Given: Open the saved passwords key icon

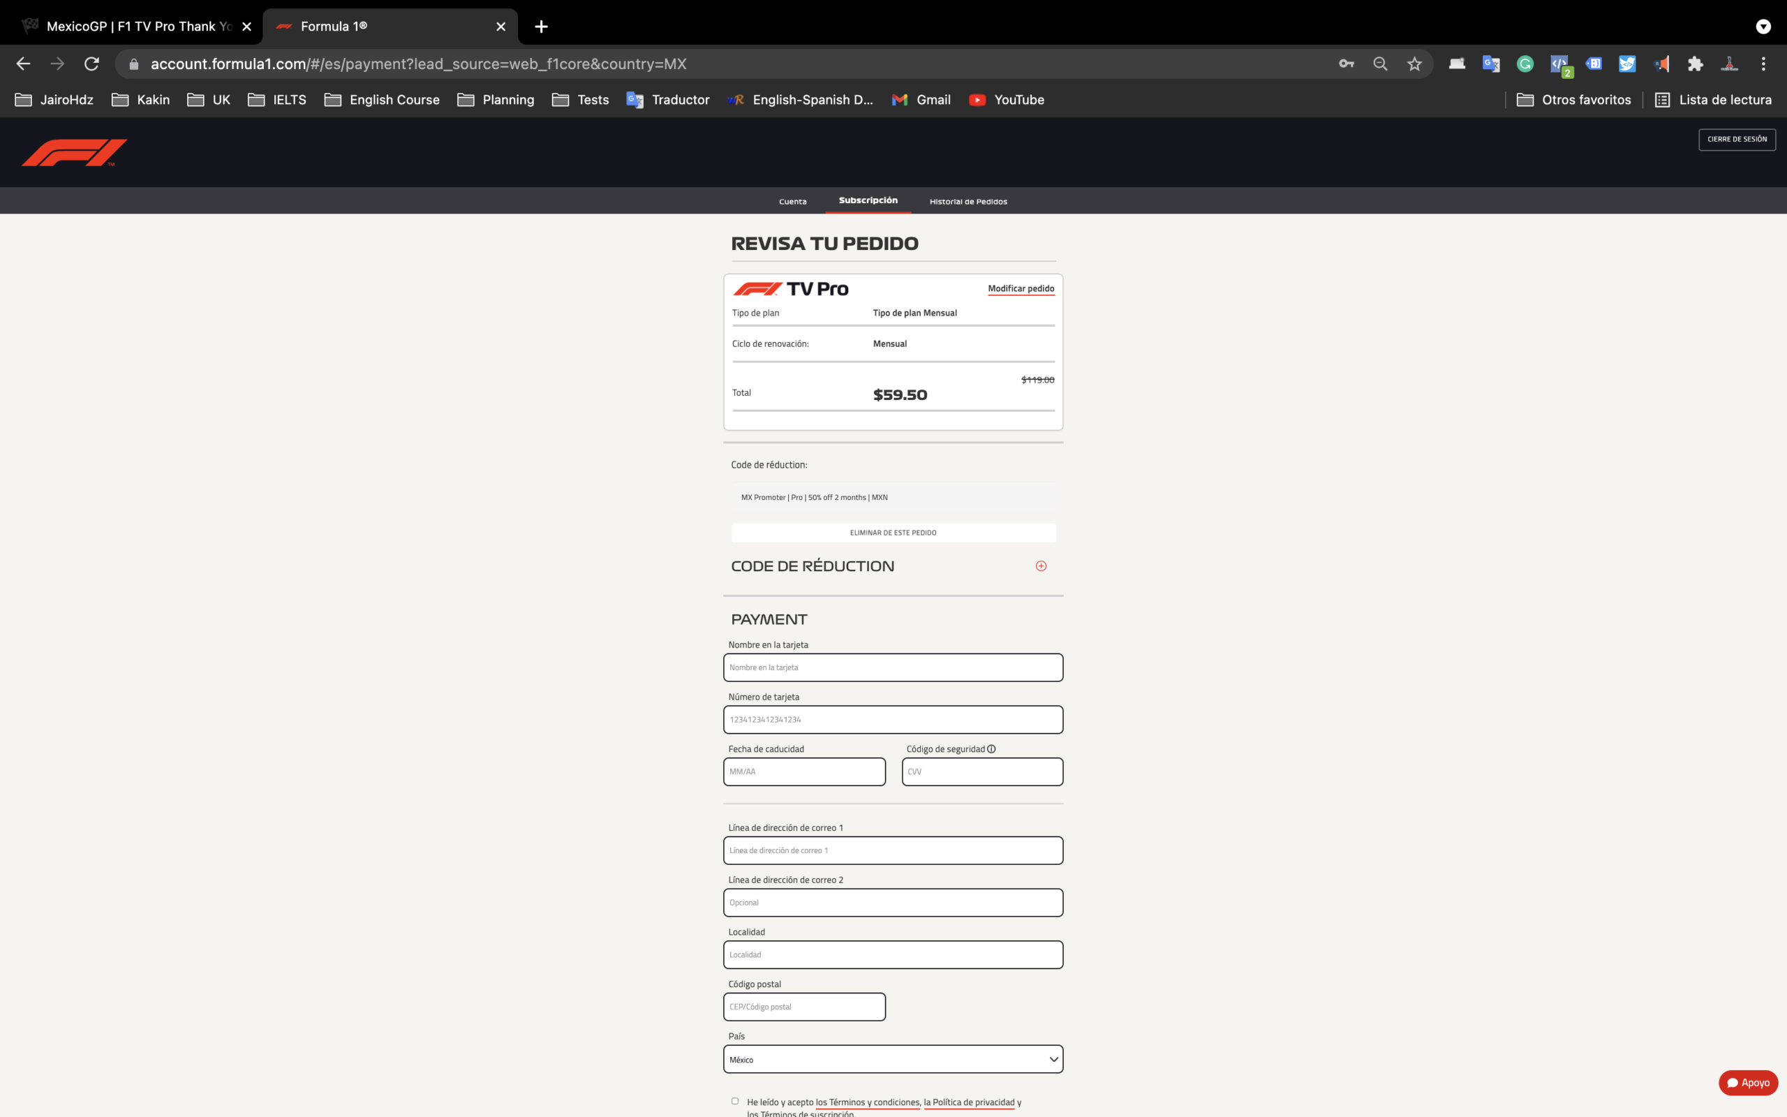Looking at the screenshot, I should click(x=1346, y=64).
